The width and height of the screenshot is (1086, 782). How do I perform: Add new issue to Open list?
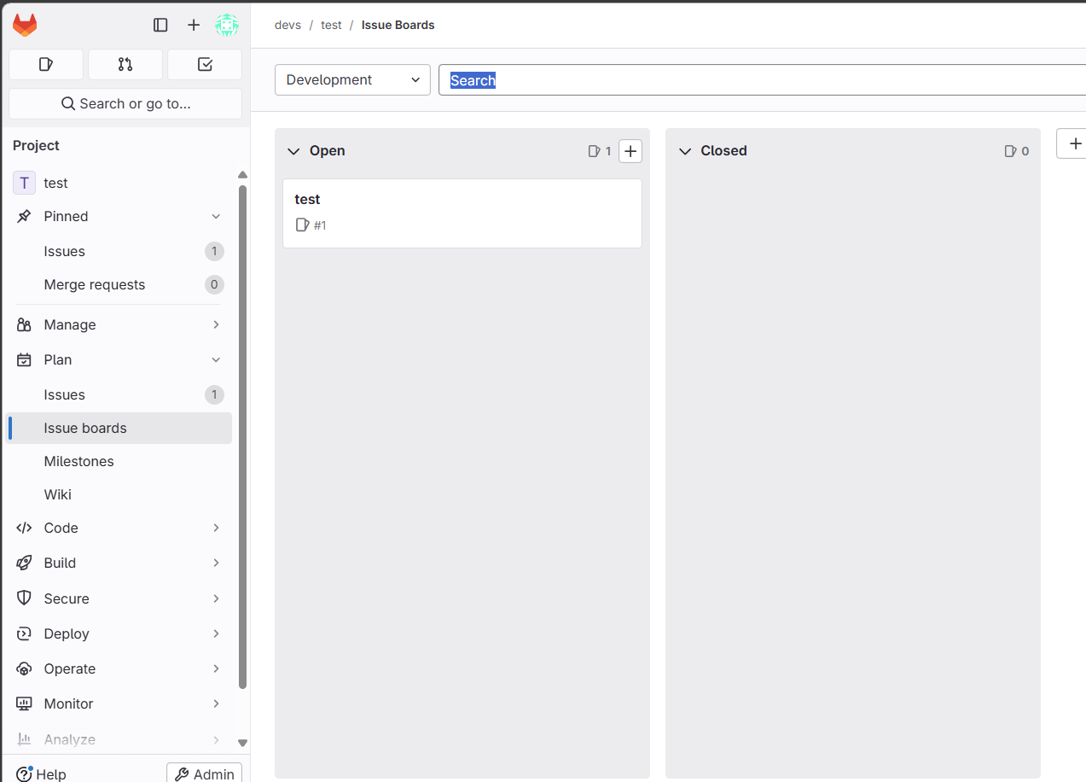pyautogui.click(x=630, y=151)
